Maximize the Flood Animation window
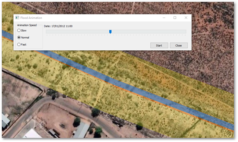The width and height of the screenshot is (238, 142). pyautogui.click(x=175, y=18)
